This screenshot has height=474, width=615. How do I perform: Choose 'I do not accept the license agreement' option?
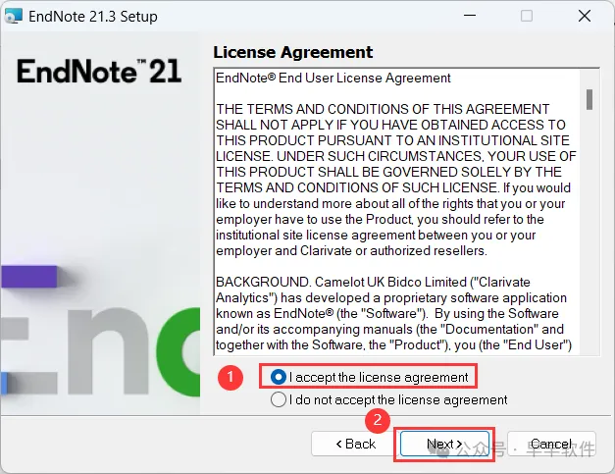(279, 399)
